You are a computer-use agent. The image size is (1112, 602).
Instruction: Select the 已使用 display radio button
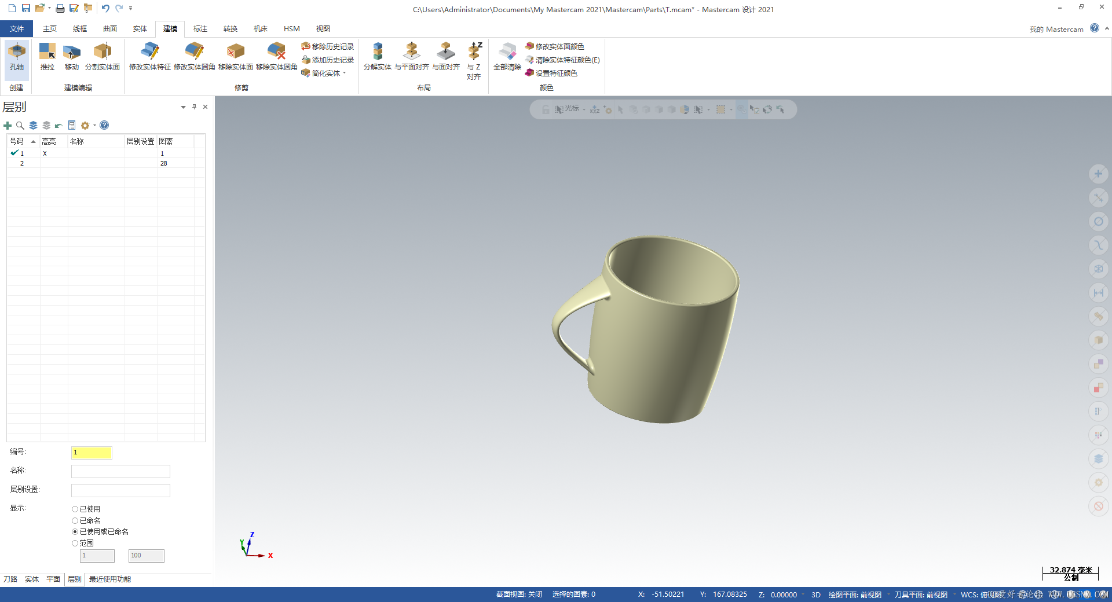(75, 509)
